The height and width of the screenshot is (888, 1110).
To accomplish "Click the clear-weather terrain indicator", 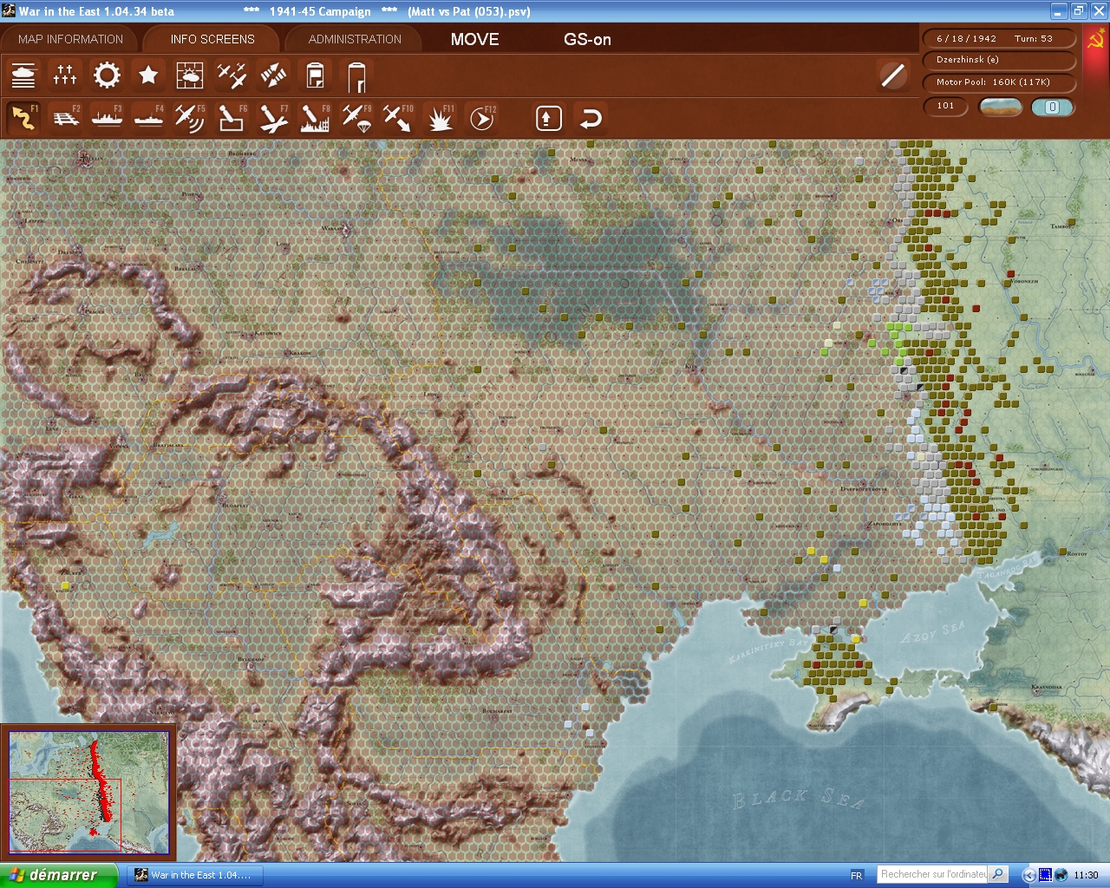I will click(x=1000, y=107).
